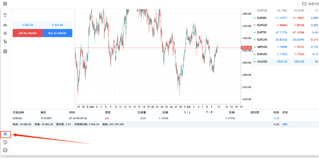
Task: Click the 2 Jun date on time axis
Action: click(90, 107)
